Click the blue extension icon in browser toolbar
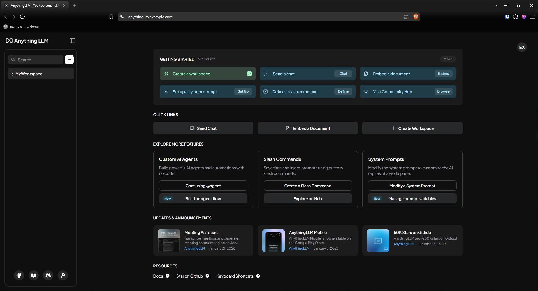The height and width of the screenshot is (291, 538). pos(507,17)
